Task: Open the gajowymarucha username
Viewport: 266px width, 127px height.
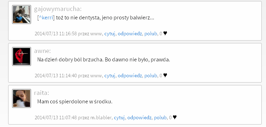Action: 58,9
